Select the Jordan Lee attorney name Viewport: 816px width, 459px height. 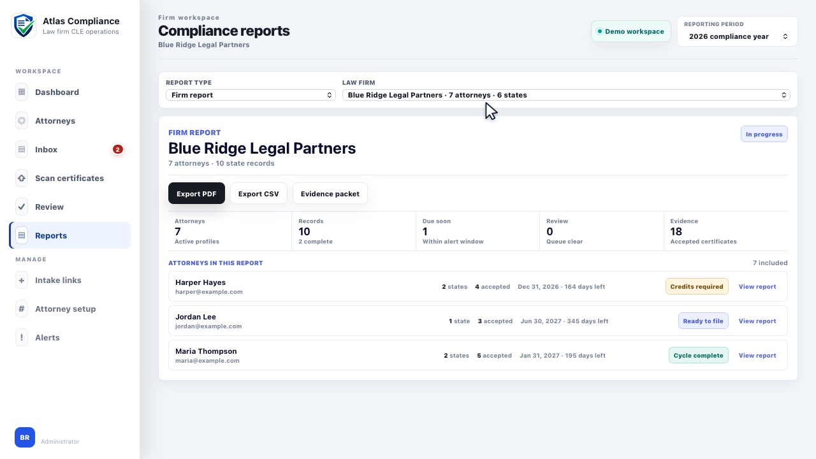(196, 317)
